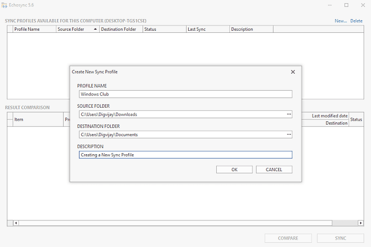
Task: Click the left arrow of horizontal scrollbar
Action: (x=16, y=223)
